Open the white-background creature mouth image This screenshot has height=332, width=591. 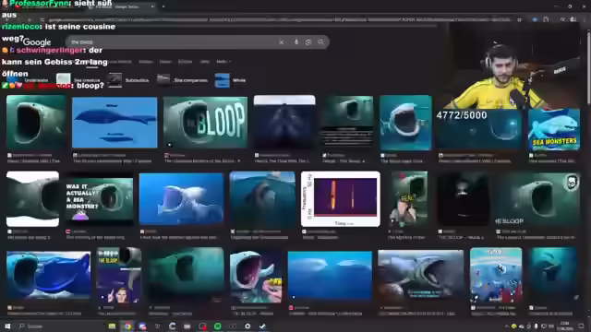33,199
